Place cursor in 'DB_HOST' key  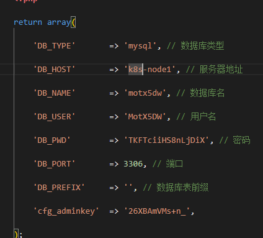[55, 70]
